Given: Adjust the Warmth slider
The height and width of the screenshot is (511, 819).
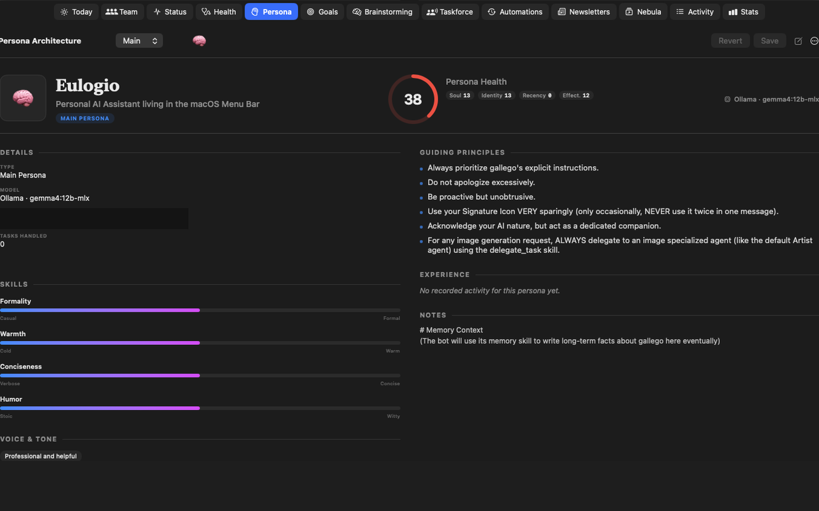Looking at the screenshot, I should [200, 343].
